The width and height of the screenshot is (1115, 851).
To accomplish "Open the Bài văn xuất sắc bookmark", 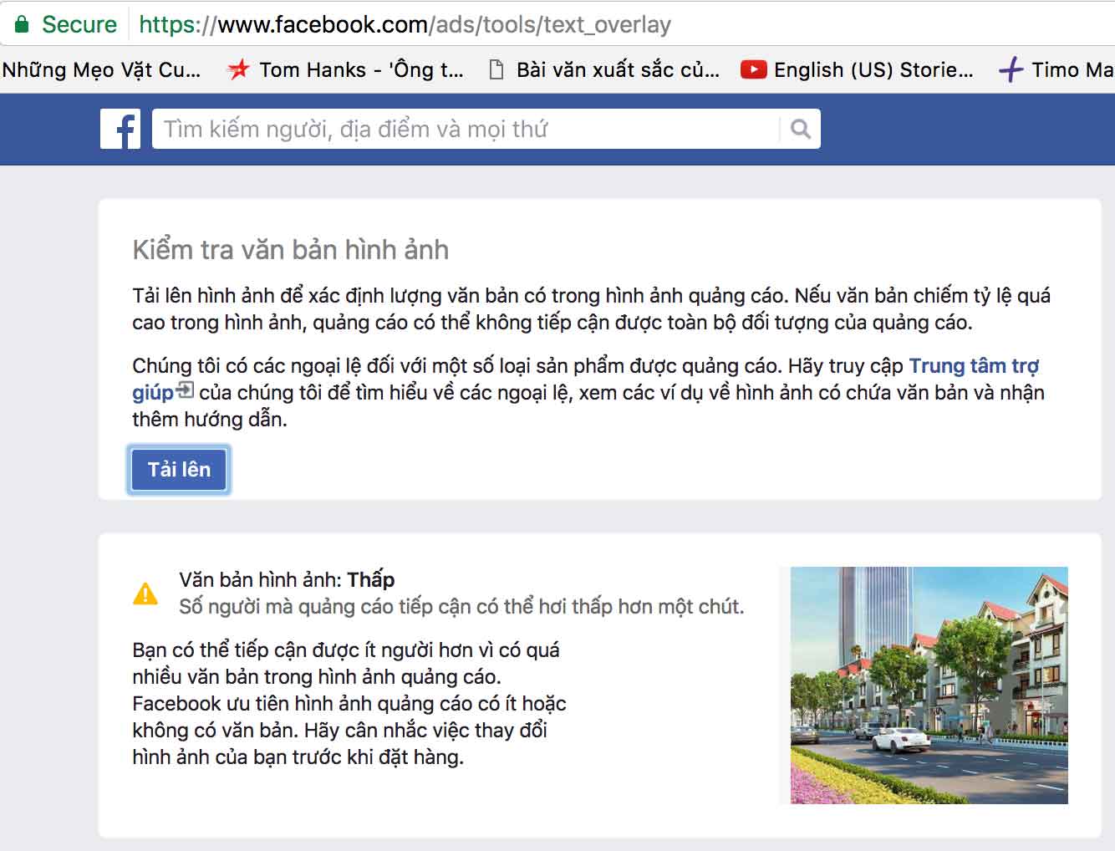I will (x=616, y=69).
